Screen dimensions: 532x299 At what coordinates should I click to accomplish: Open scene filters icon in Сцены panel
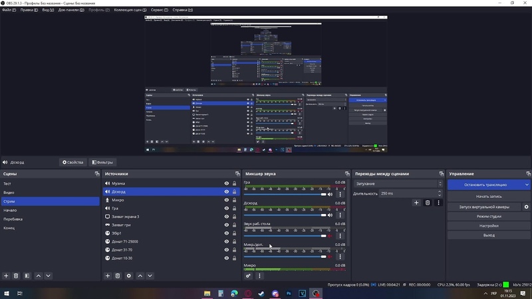27,276
